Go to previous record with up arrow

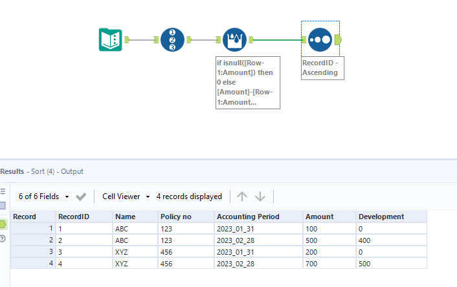point(242,197)
